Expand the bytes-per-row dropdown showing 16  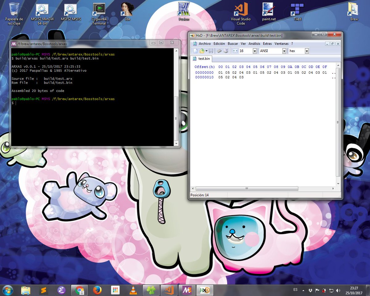pos(255,51)
